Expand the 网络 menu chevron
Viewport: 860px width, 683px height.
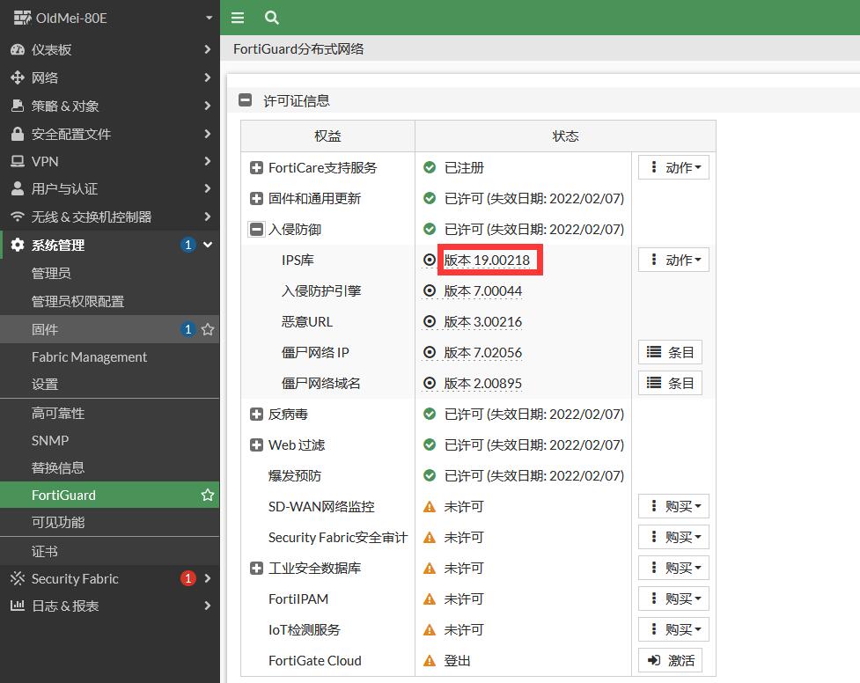(x=208, y=77)
